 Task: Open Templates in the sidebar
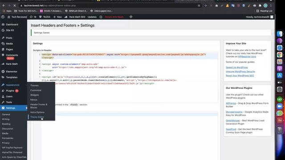[x=12, y=77]
